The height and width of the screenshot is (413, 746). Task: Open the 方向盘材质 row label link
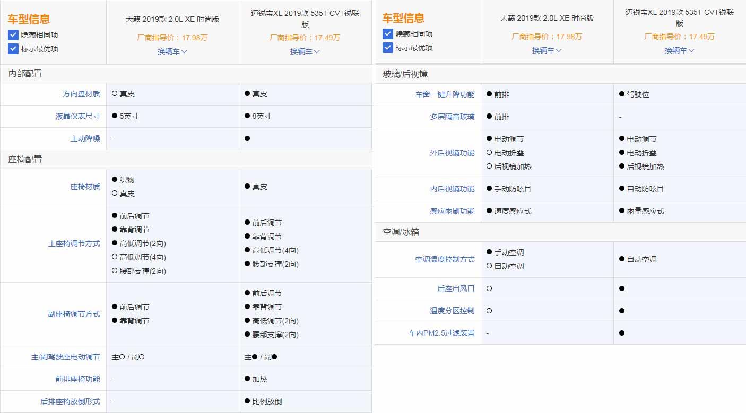click(81, 94)
